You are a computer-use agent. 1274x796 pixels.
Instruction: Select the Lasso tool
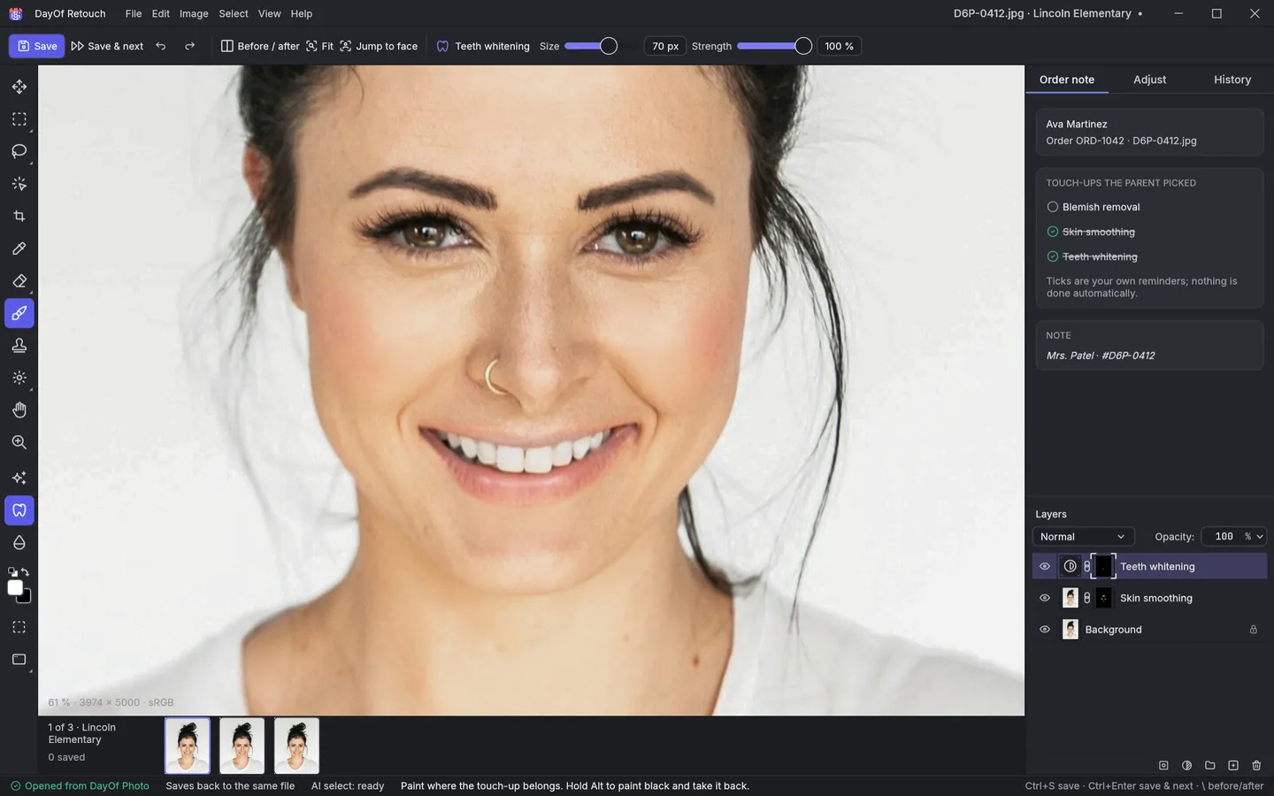coord(19,151)
